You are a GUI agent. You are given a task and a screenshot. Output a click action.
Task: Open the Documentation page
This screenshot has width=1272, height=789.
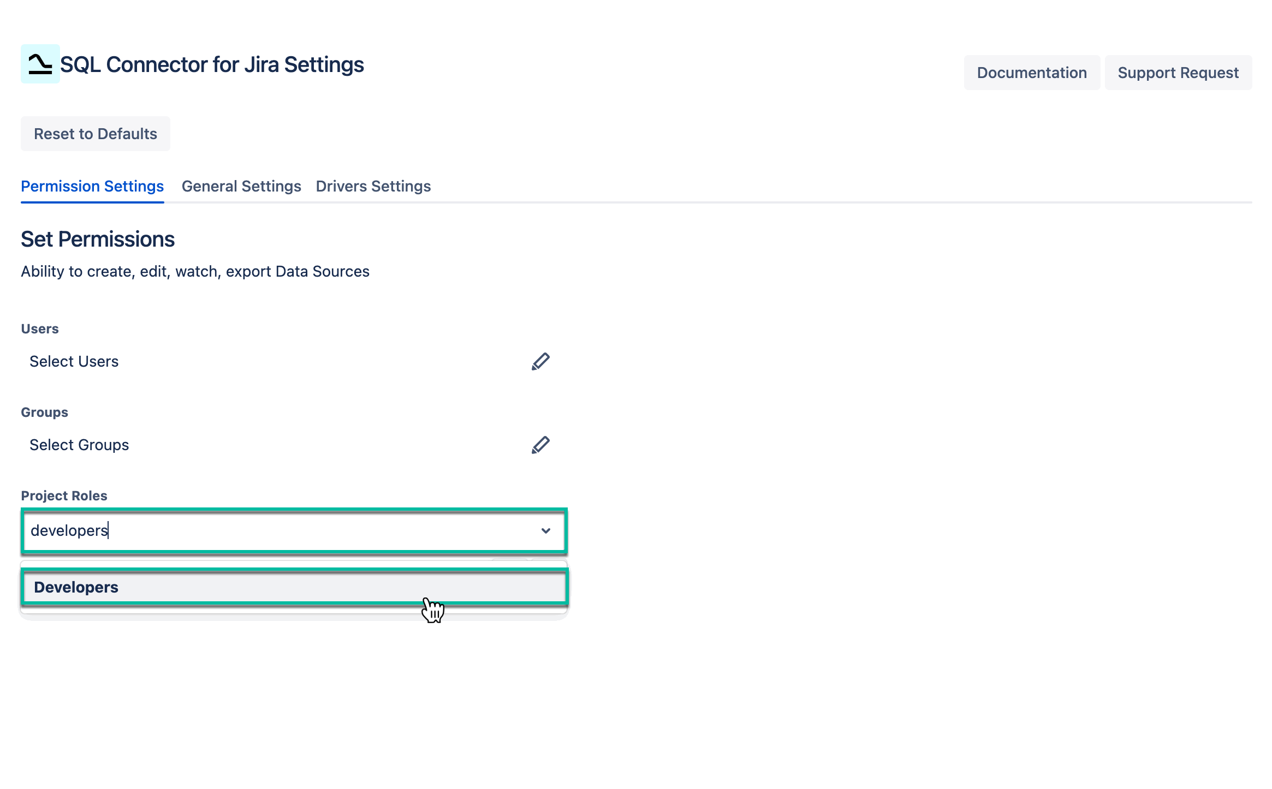point(1032,72)
